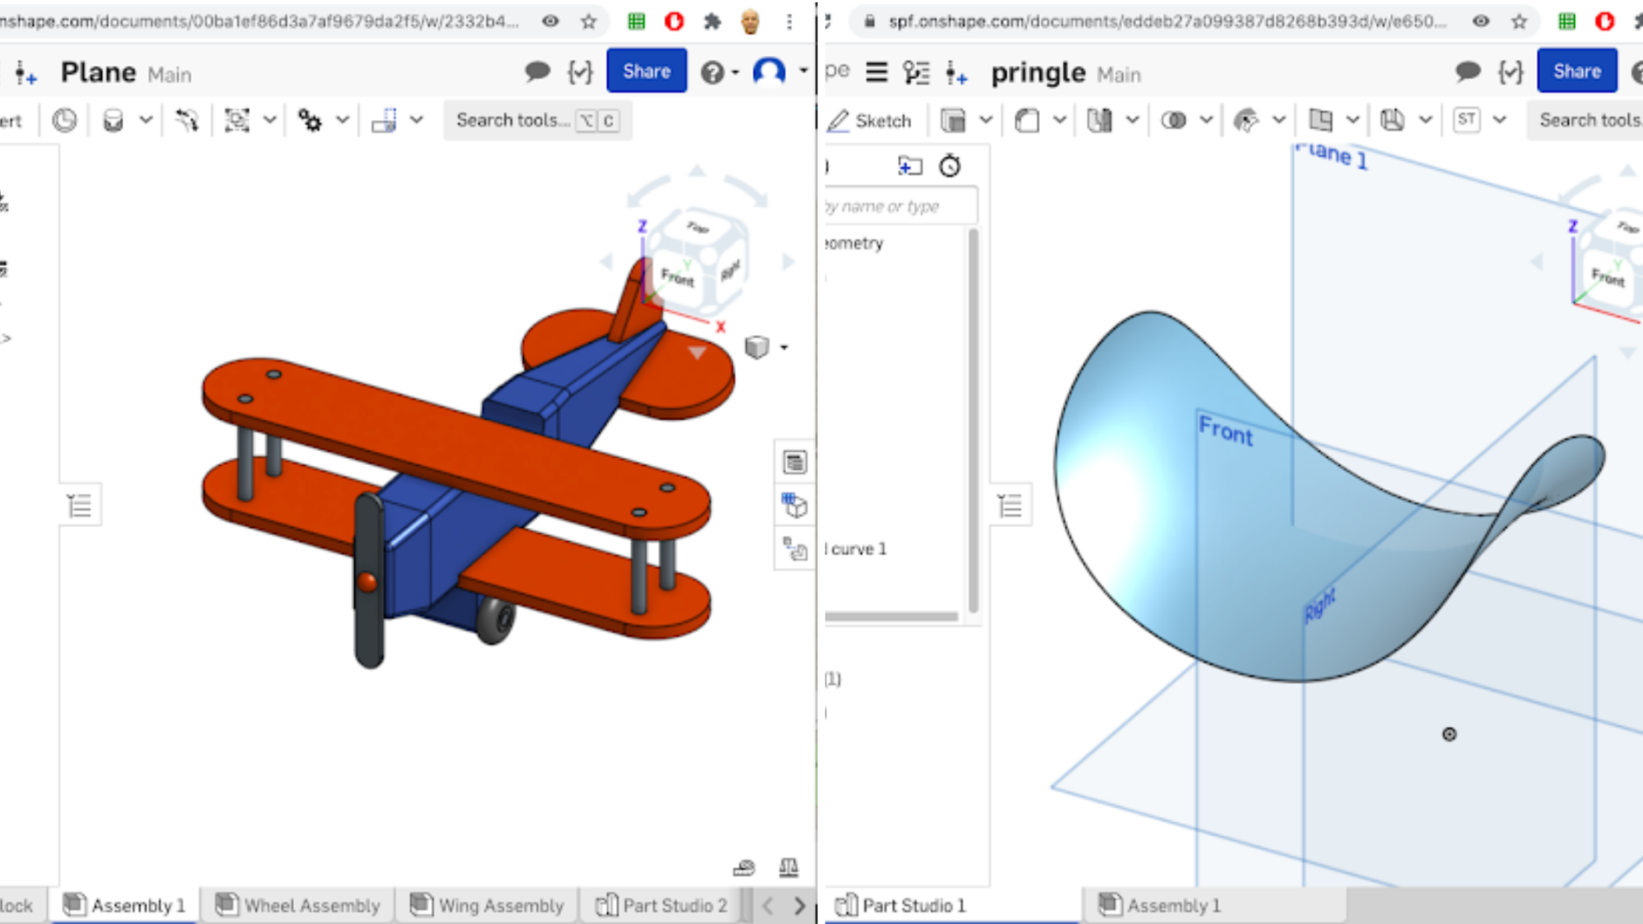
Task: Open comments panel in Plane document
Action: (536, 72)
